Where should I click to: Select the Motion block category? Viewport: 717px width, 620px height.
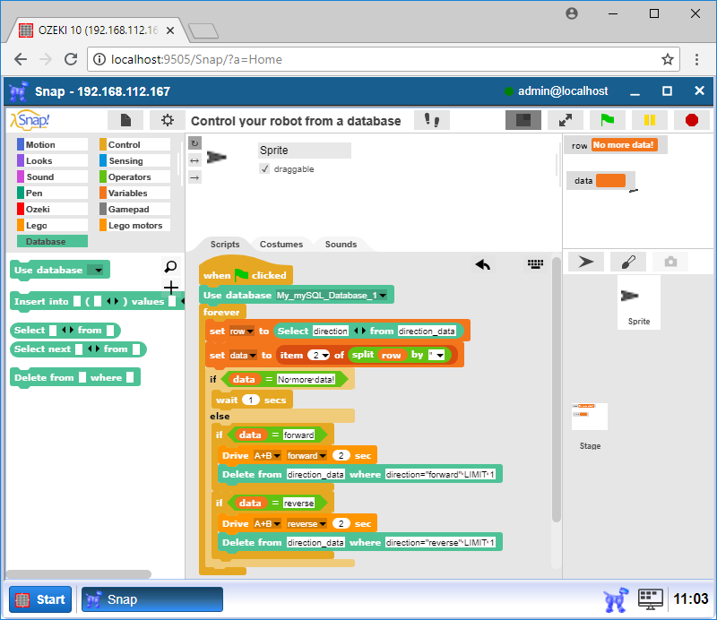coord(52,144)
